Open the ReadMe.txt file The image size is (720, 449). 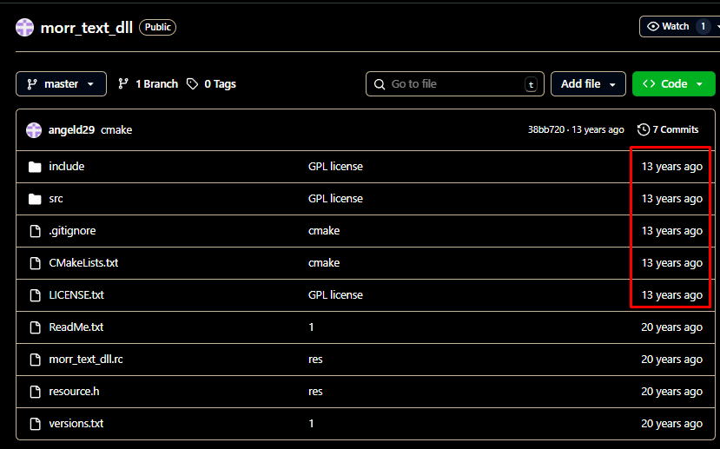76,327
